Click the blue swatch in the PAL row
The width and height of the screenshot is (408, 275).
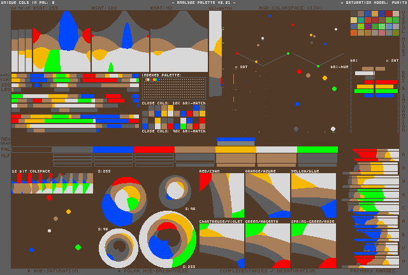tap(113, 150)
